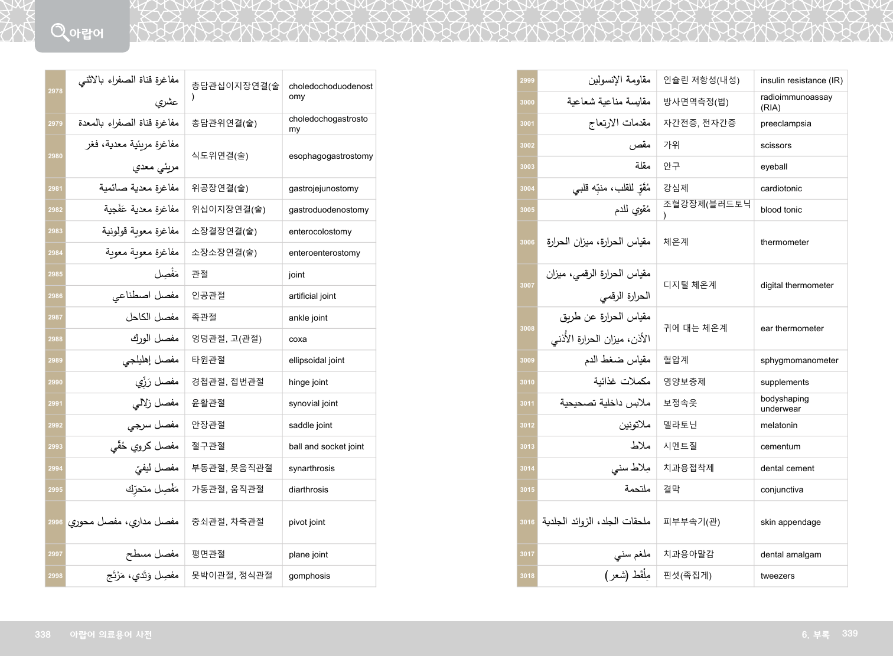Click entry number 2978 cell
The height and width of the screenshot is (656, 893).
(x=56, y=92)
